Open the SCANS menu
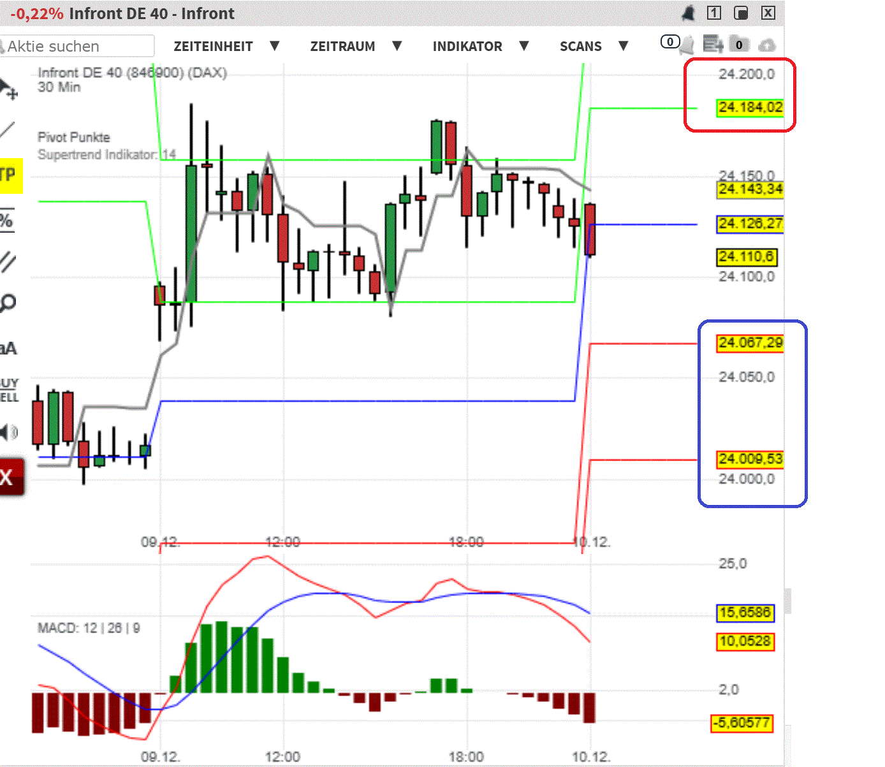Image resolution: width=885 pixels, height=767 pixels. click(593, 47)
